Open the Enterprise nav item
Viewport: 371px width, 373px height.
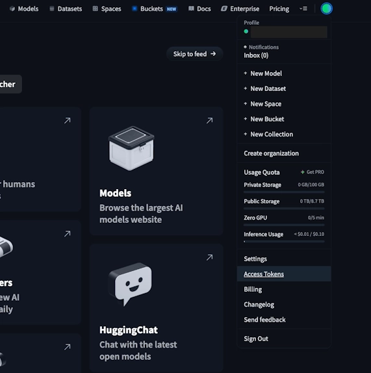coord(240,9)
